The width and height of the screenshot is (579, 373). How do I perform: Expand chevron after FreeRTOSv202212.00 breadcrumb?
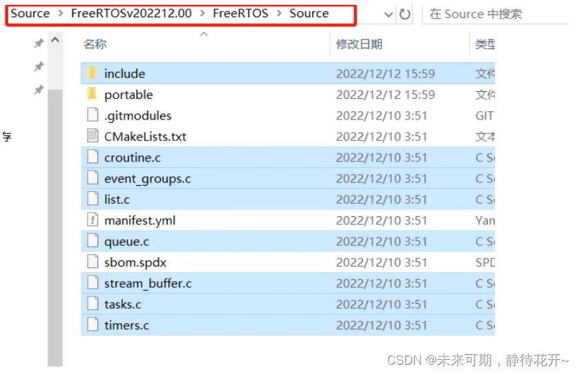point(202,14)
